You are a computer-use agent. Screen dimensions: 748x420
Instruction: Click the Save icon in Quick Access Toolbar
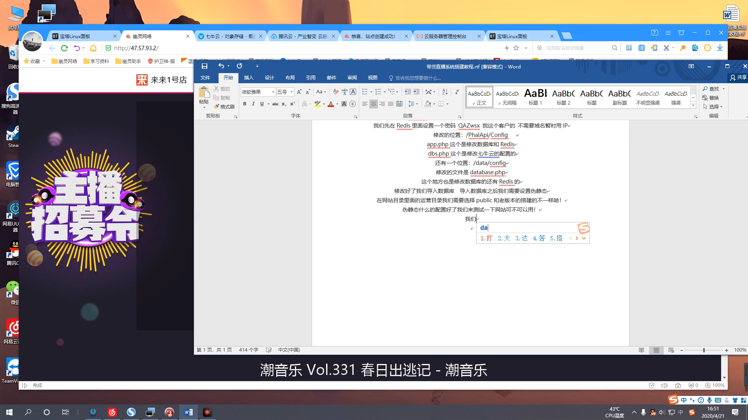[205, 66]
